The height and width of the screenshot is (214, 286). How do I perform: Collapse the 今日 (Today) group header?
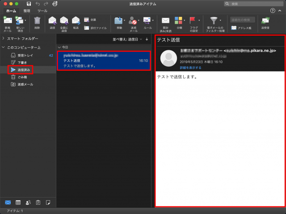pos(60,47)
